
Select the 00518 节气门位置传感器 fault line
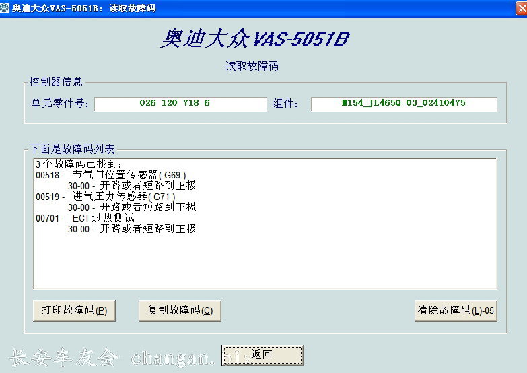111,175
